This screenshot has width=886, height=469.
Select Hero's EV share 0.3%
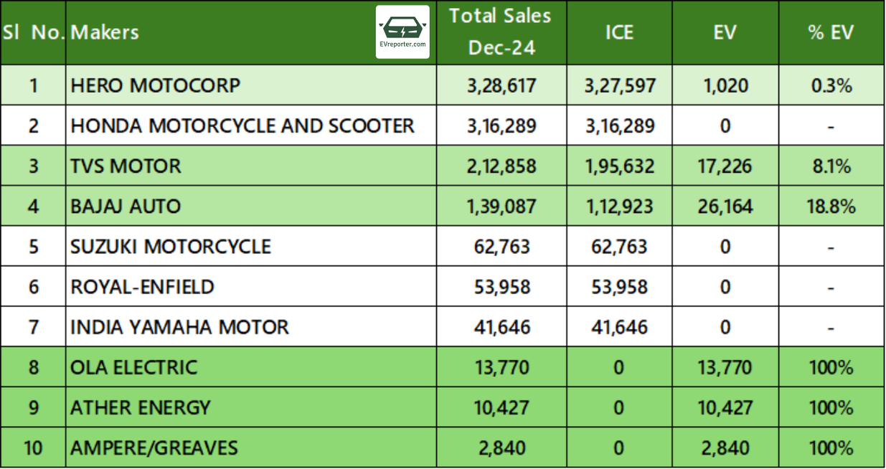831,85
